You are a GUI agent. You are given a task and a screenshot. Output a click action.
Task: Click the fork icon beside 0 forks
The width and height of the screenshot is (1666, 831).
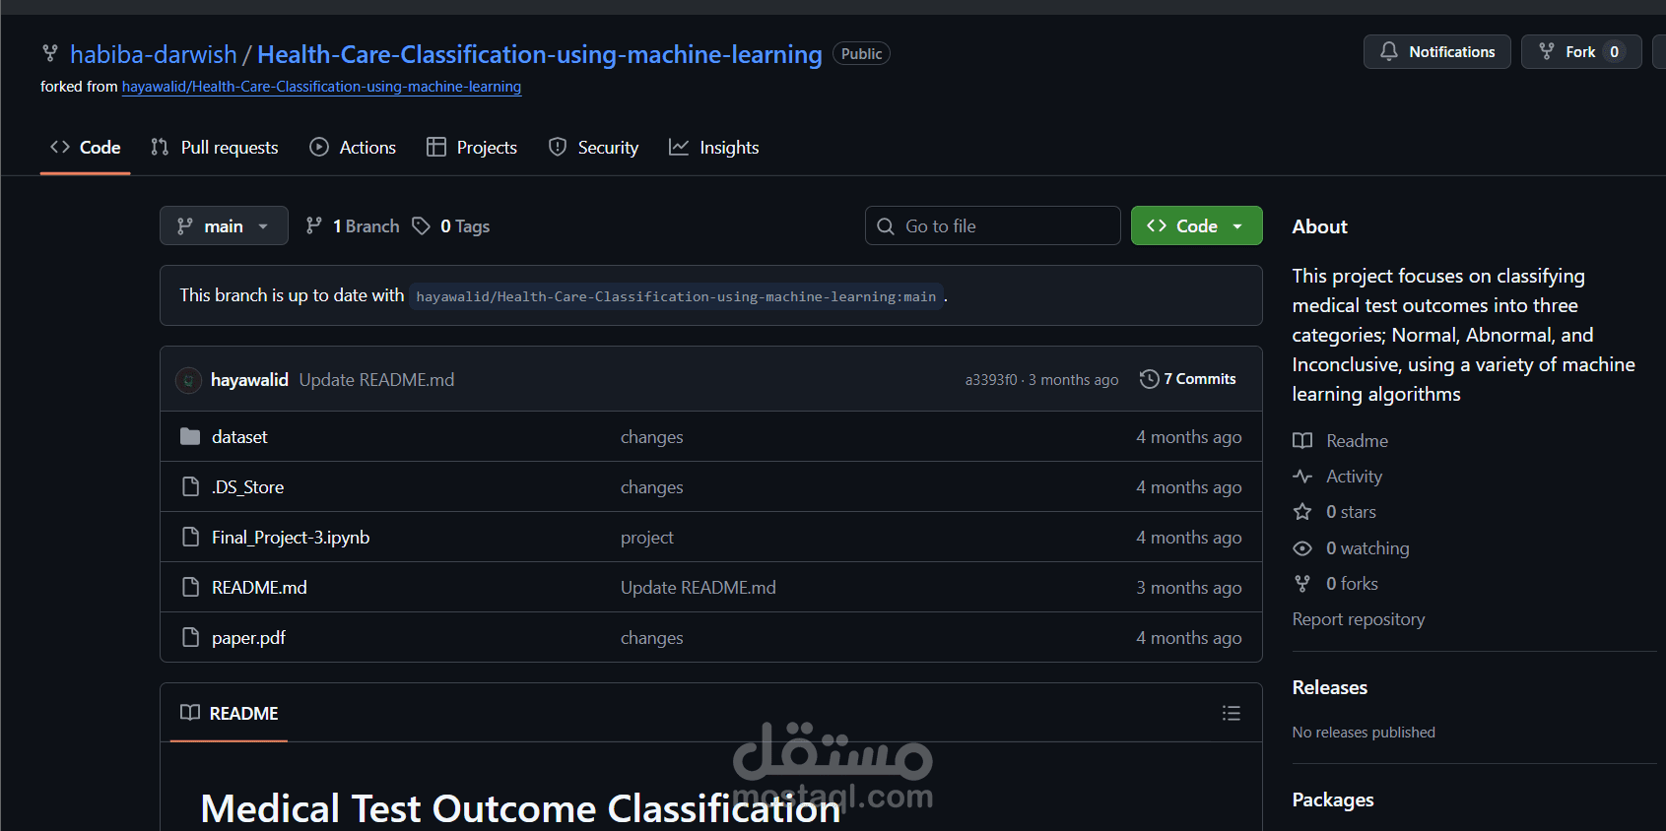[x=1302, y=584]
